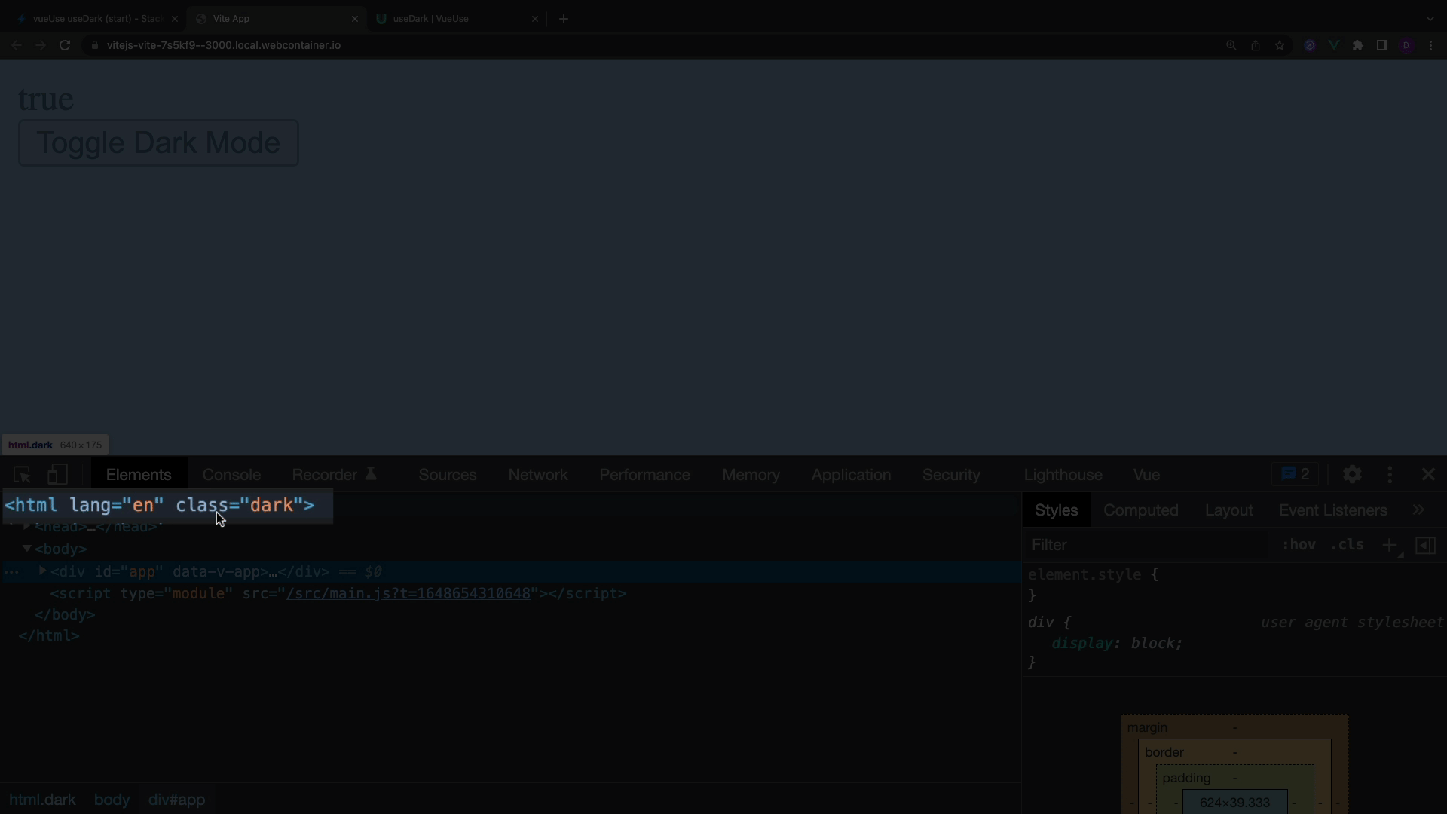Reload the current page
The image size is (1447, 814).
pos(66,46)
